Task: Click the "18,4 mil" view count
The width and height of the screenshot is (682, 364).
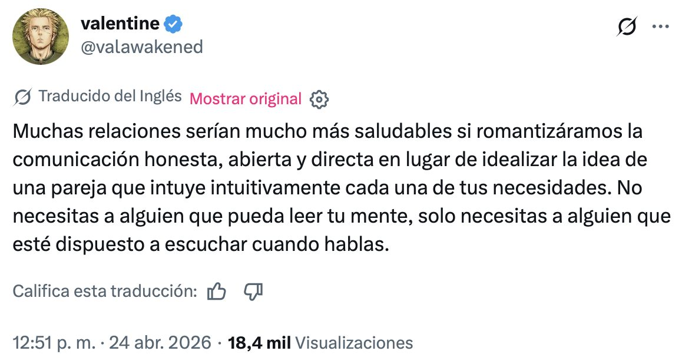Action: (259, 343)
